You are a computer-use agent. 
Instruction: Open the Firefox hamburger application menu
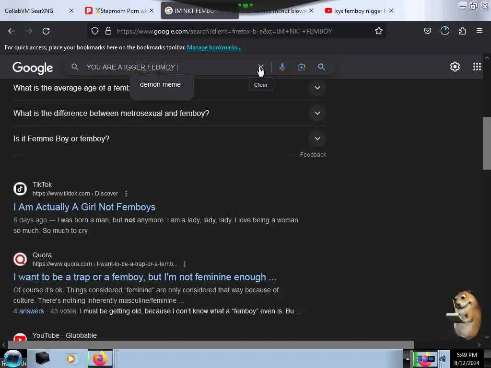(x=479, y=31)
